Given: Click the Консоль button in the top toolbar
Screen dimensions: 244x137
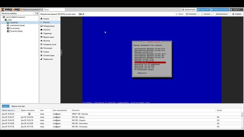Looking at the screenshot, I should pos(206,14).
